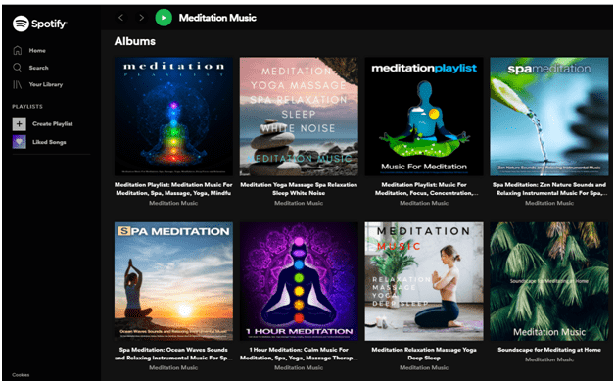615x383 pixels.
Task: Click artist name under Soundscape for Meditating album
Action: [549, 359]
